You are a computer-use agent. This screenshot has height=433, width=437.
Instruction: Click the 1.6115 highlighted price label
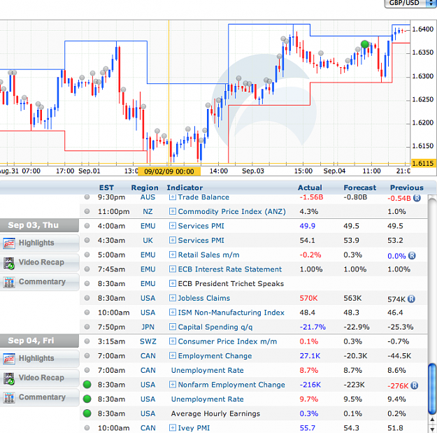(422, 164)
